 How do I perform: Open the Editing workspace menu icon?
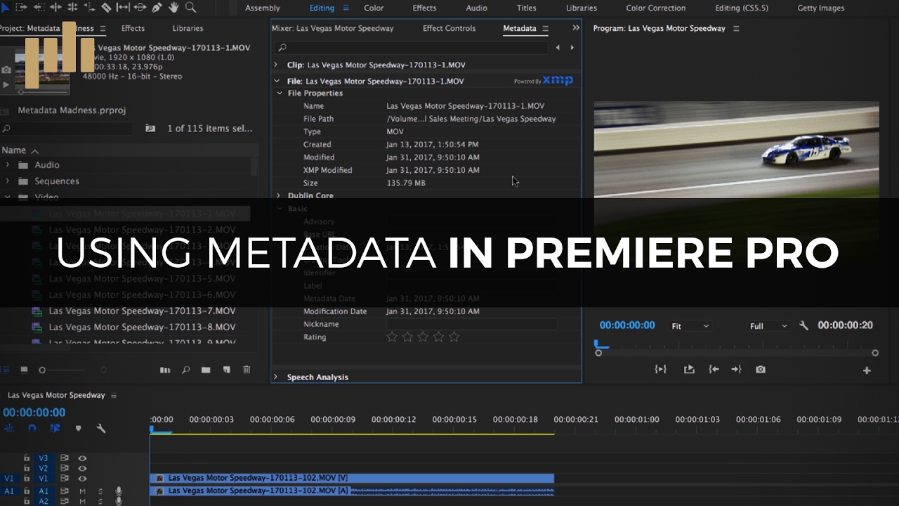point(345,8)
